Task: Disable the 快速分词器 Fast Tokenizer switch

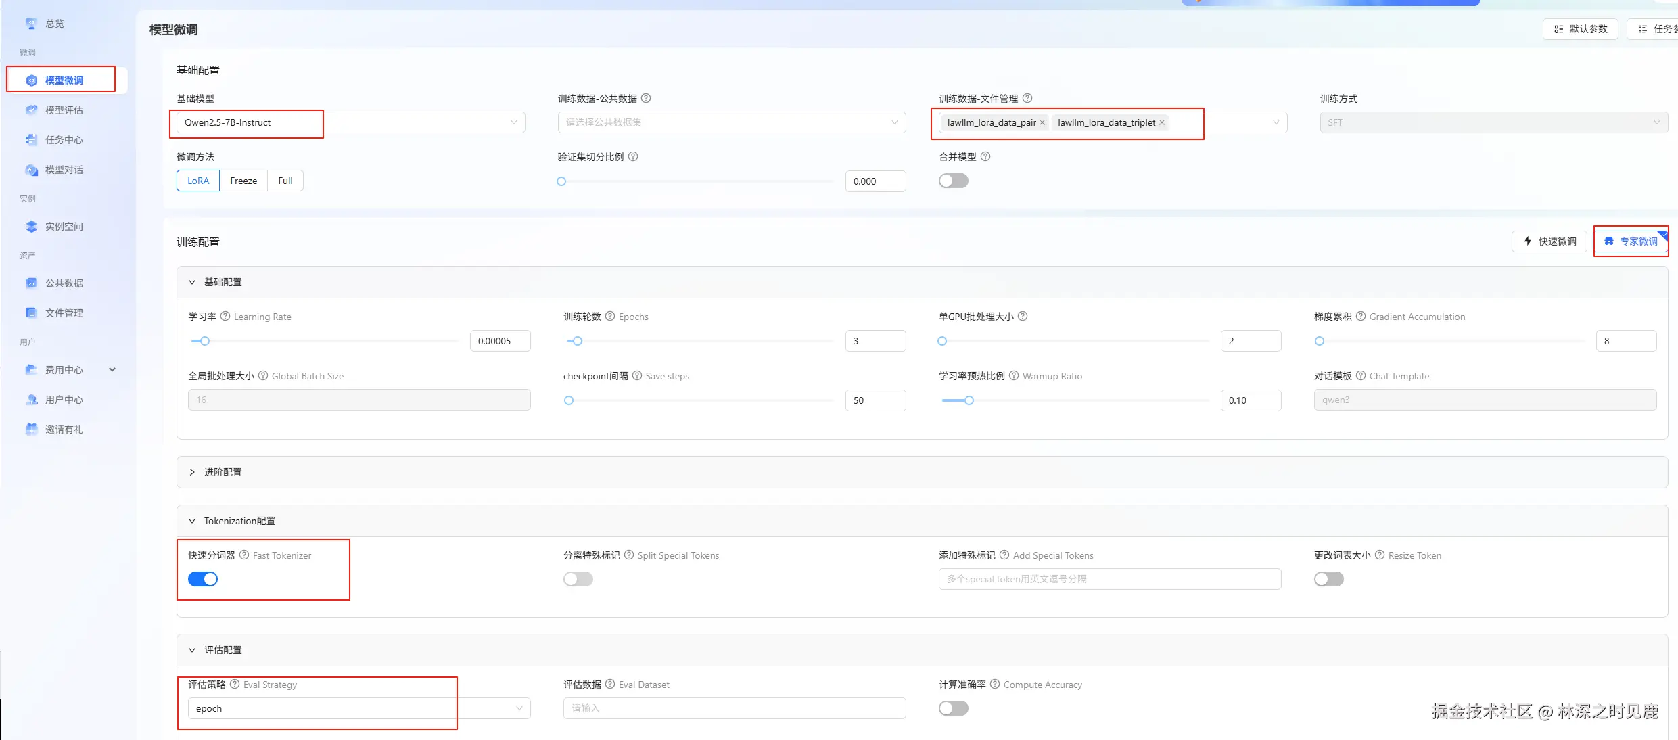Action: (x=203, y=579)
